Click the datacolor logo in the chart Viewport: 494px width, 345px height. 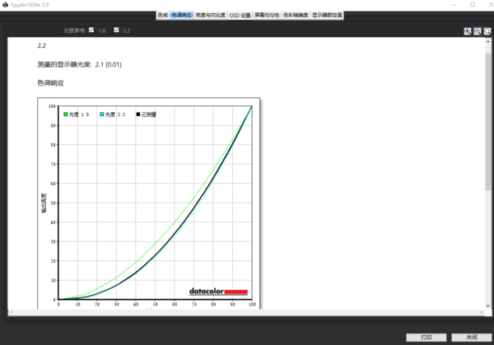pos(218,291)
